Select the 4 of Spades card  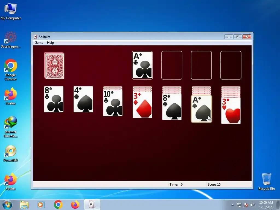point(83,99)
